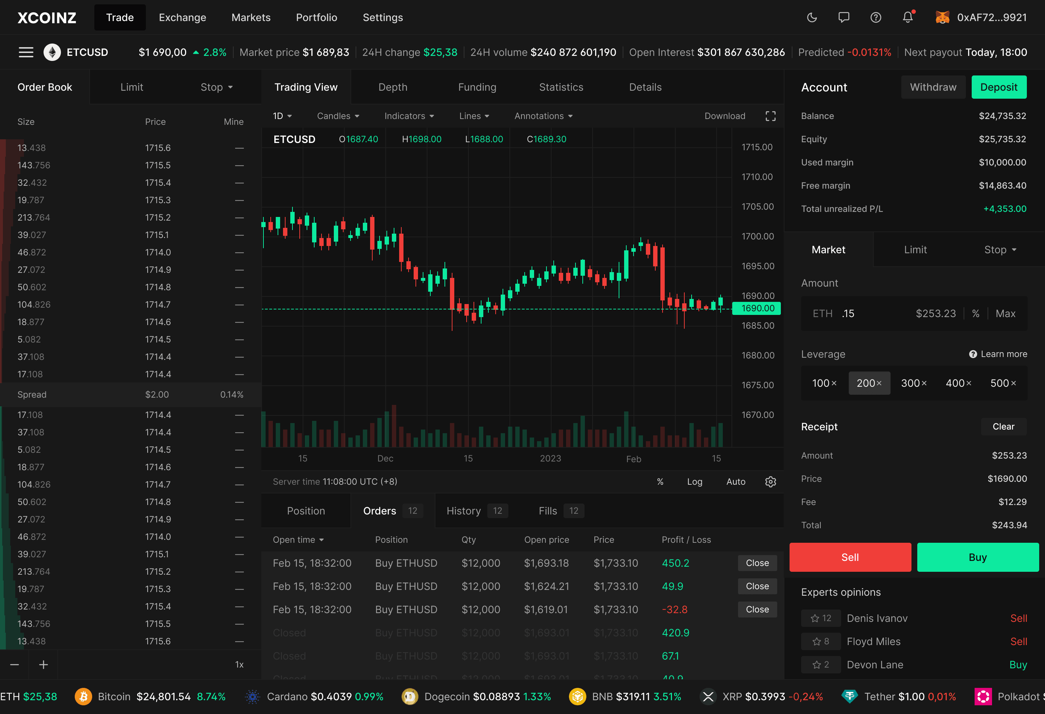This screenshot has width=1045, height=714.
Task: Click the chat/messages icon
Action: coord(844,17)
